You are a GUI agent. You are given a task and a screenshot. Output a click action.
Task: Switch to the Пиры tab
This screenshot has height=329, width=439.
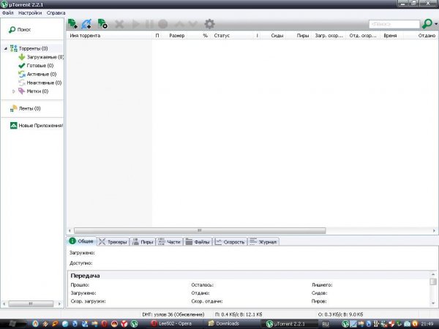pyautogui.click(x=143, y=242)
